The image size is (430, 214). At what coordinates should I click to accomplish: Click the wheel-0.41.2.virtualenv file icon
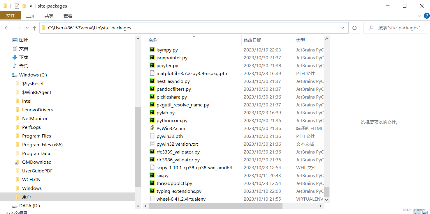tap(152, 199)
